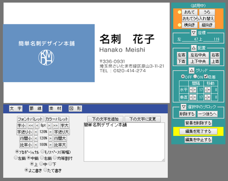Decrease horizontal grid spacing arrow

pyautogui.click(x=191, y=90)
